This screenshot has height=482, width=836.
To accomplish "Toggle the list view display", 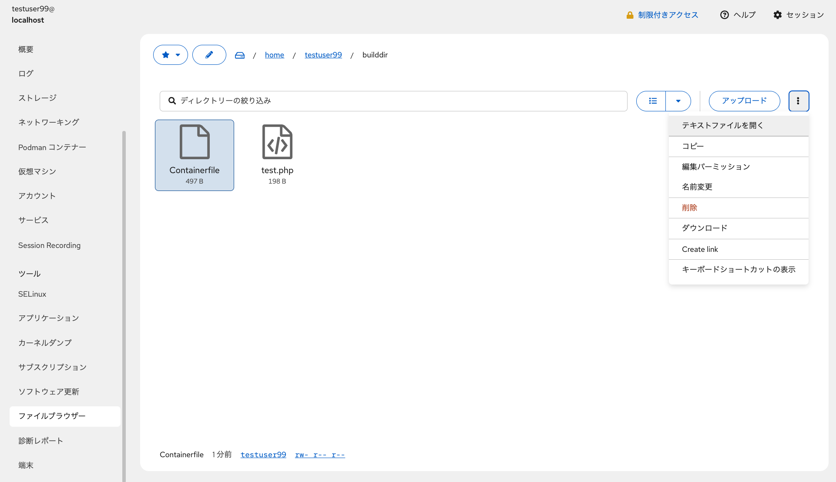I will 652,101.
